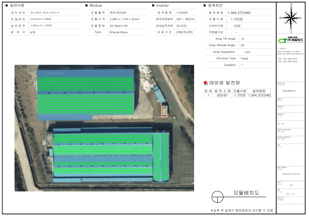Click the black bullet before 일반사항

[6, 6]
